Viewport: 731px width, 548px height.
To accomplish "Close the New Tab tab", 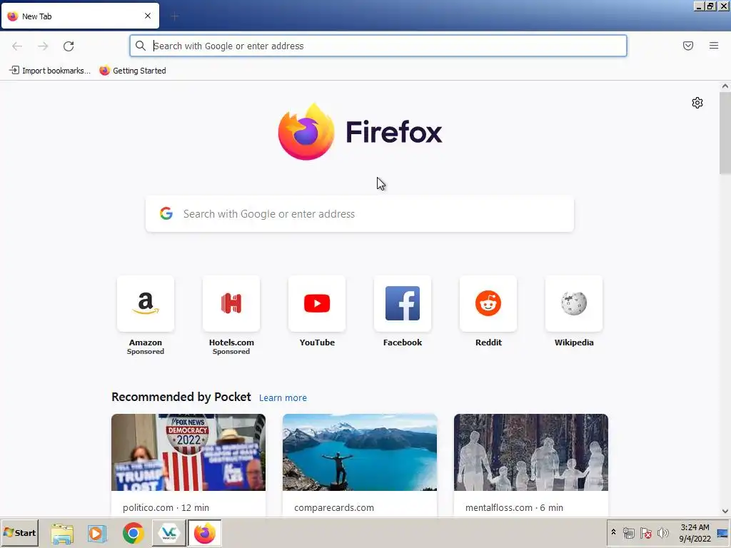I will pyautogui.click(x=148, y=16).
